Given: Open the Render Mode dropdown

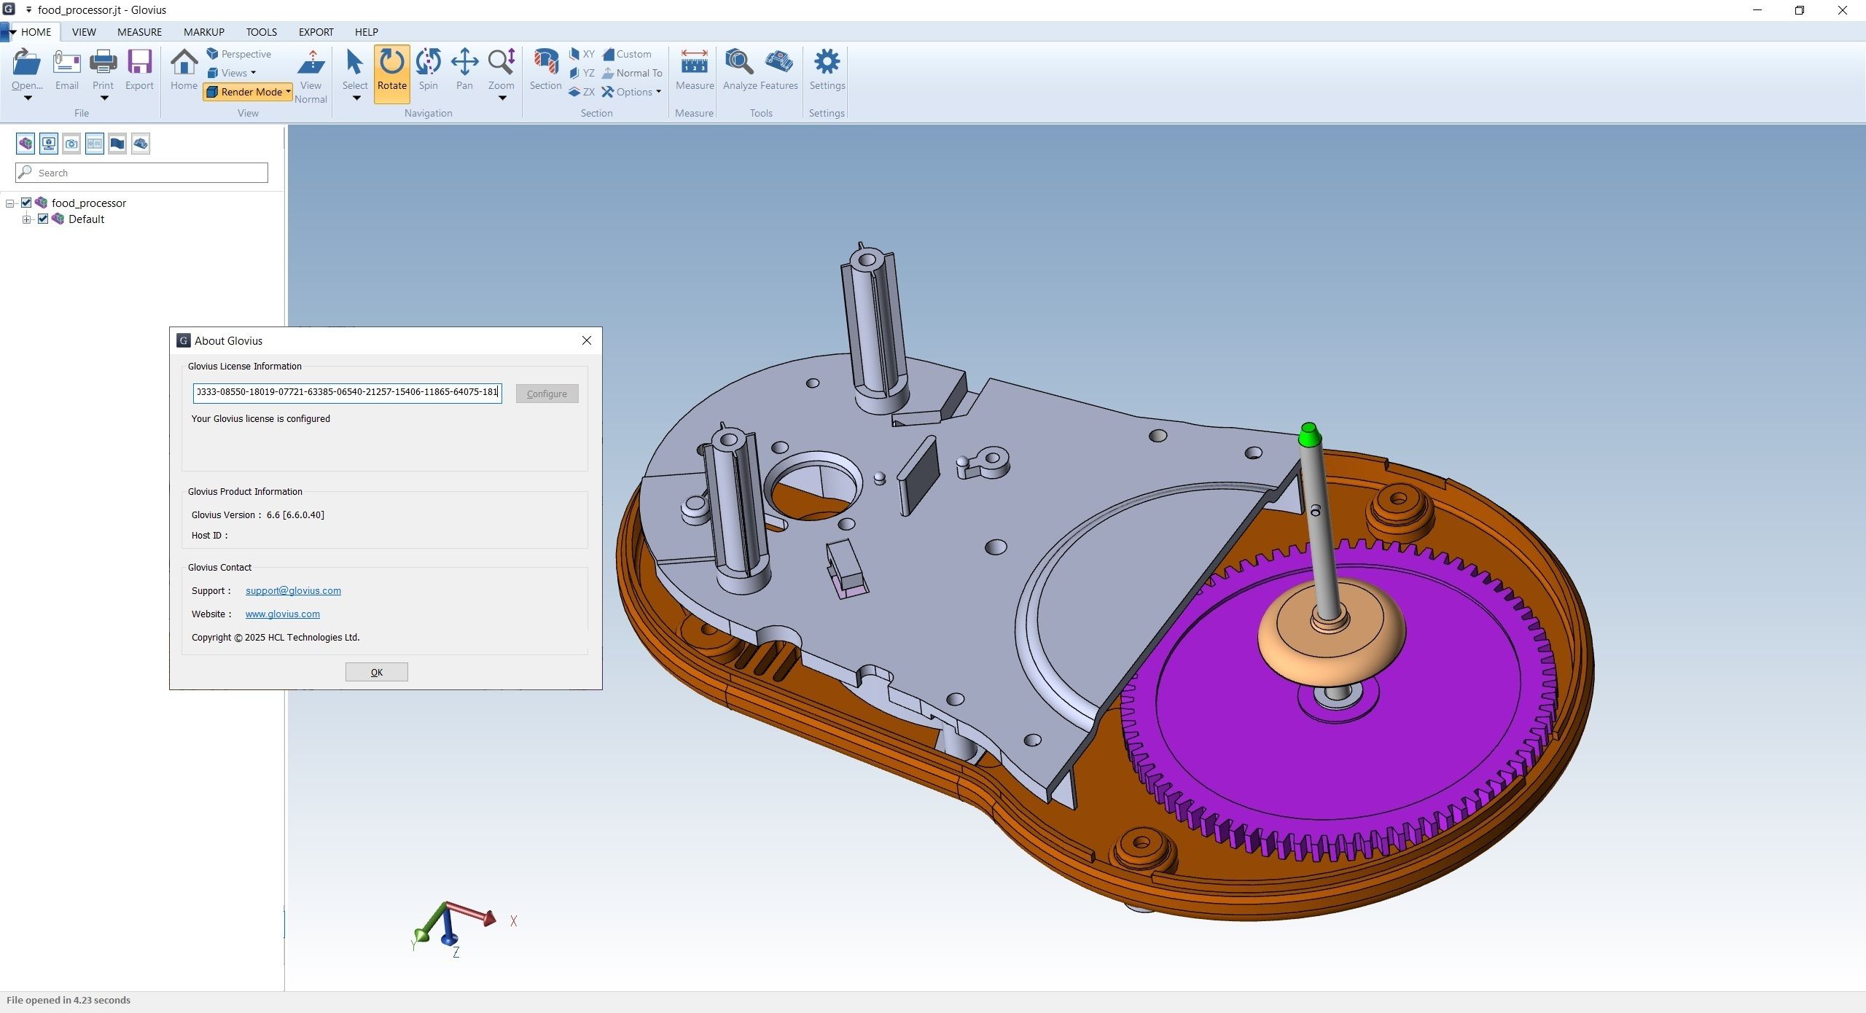Looking at the screenshot, I should click(x=248, y=92).
